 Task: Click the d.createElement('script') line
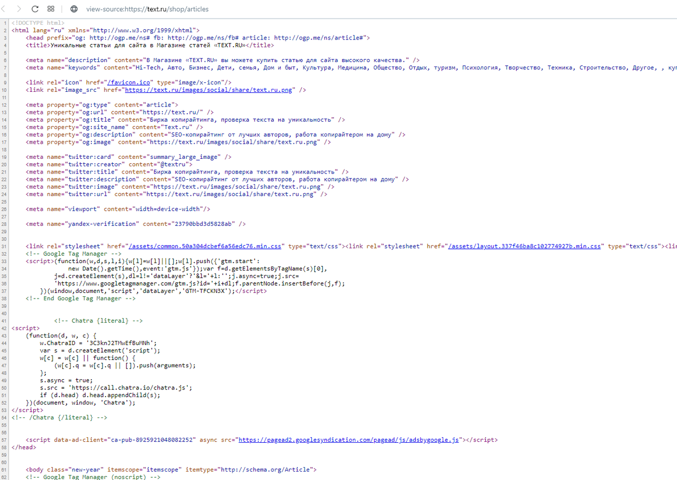coord(100,350)
